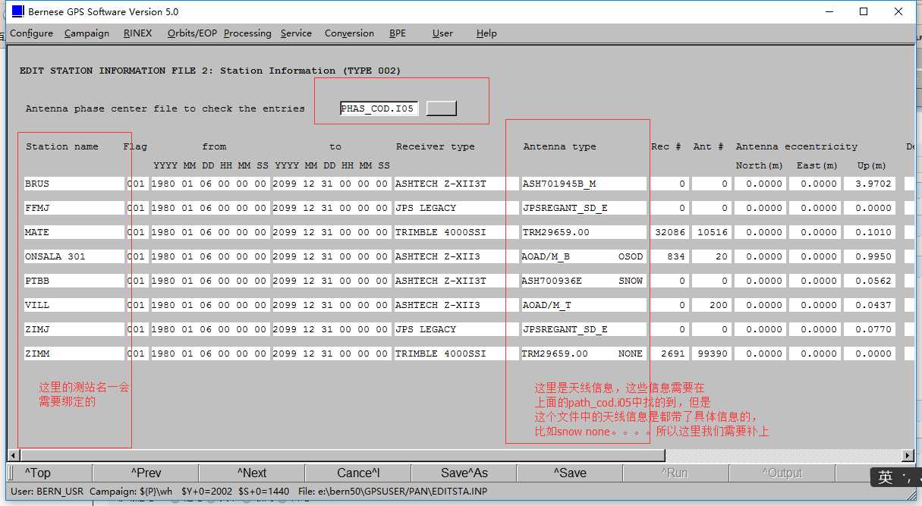Click the Bernese GPS Software title bar icon
This screenshot has width=922, height=506.
17,11
